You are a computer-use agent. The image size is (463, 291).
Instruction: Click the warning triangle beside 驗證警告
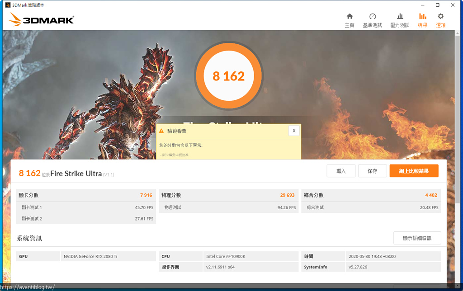pyautogui.click(x=161, y=131)
